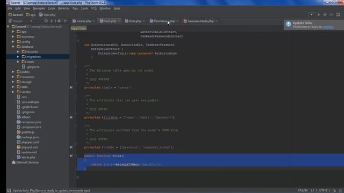
Task: Open the Window menu
Action: (x=105, y=9)
